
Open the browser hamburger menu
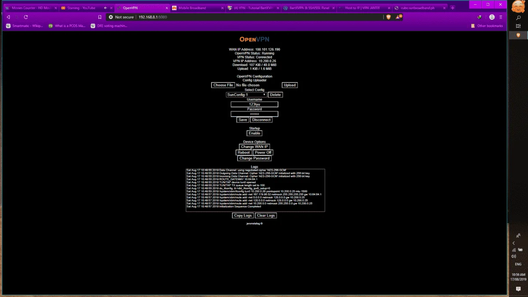click(502, 17)
